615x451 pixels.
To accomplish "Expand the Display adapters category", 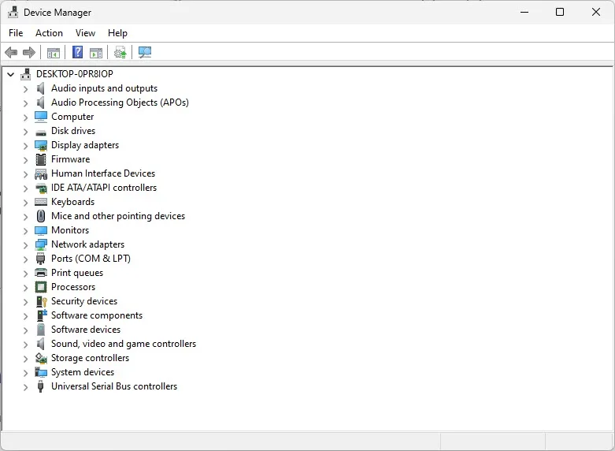I will [x=25, y=146].
